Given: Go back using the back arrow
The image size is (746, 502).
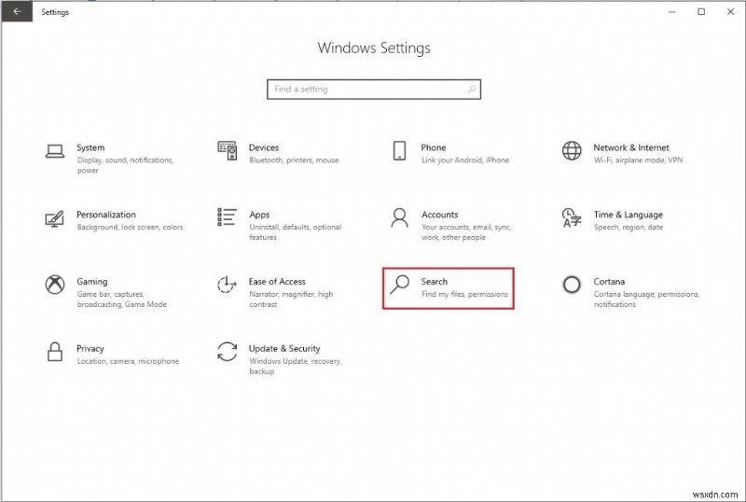Looking at the screenshot, I should tap(17, 11).
